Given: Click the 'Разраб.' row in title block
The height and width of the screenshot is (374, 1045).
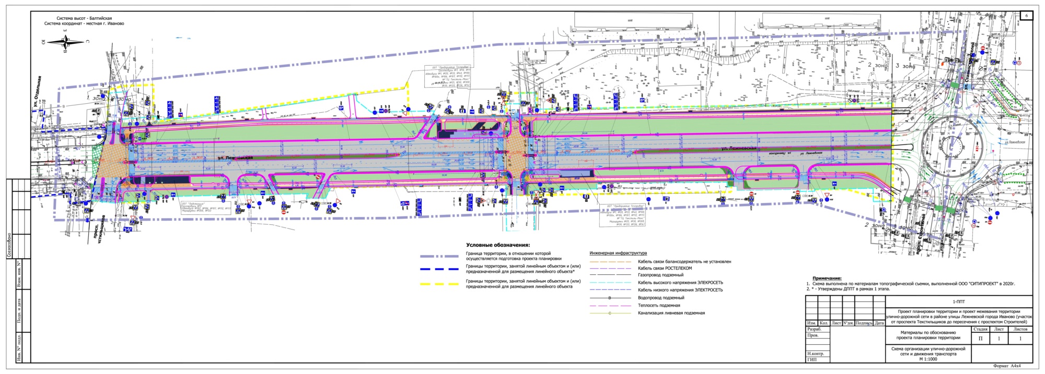Looking at the screenshot, I should [x=814, y=329].
